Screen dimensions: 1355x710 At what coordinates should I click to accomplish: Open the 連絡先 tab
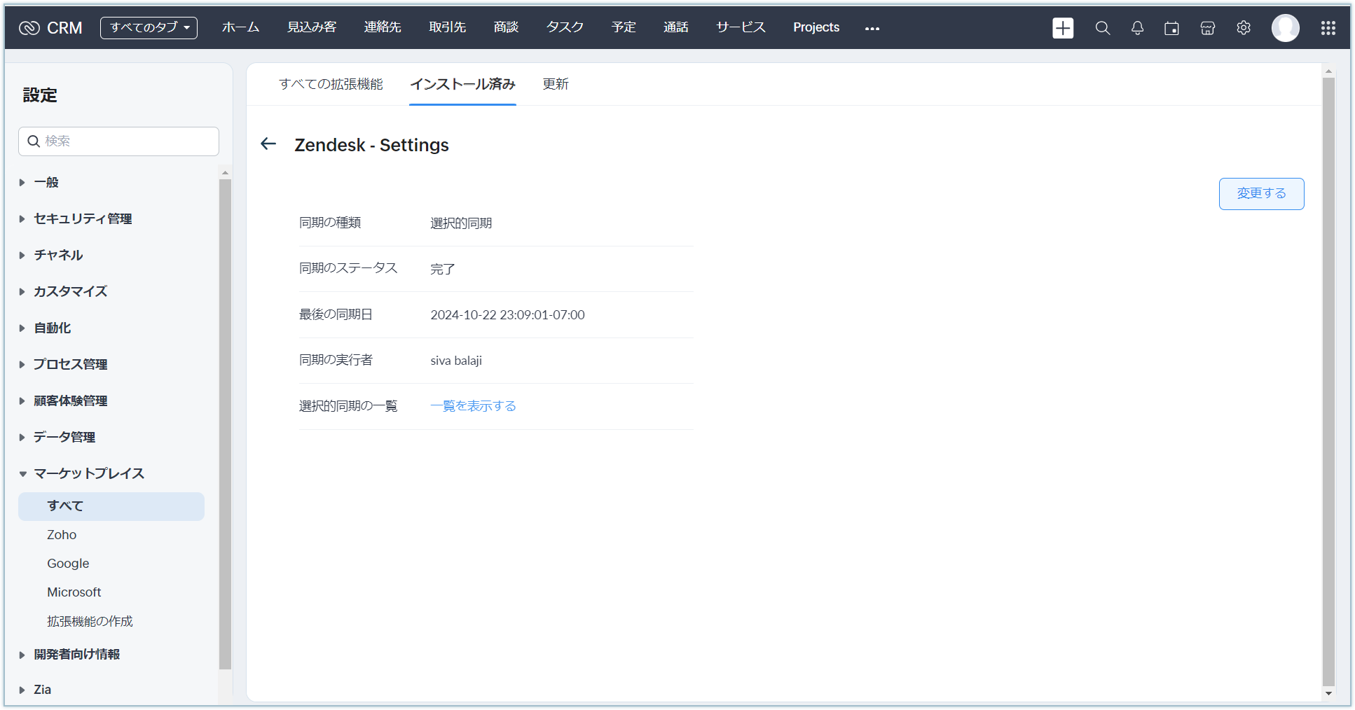[383, 27]
